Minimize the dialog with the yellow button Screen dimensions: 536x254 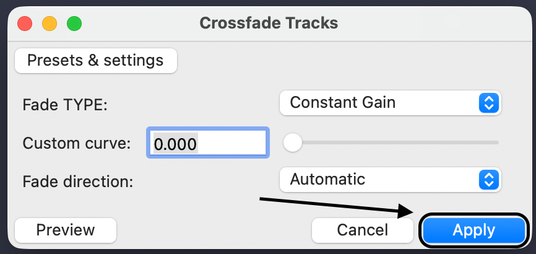click(x=50, y=24)
